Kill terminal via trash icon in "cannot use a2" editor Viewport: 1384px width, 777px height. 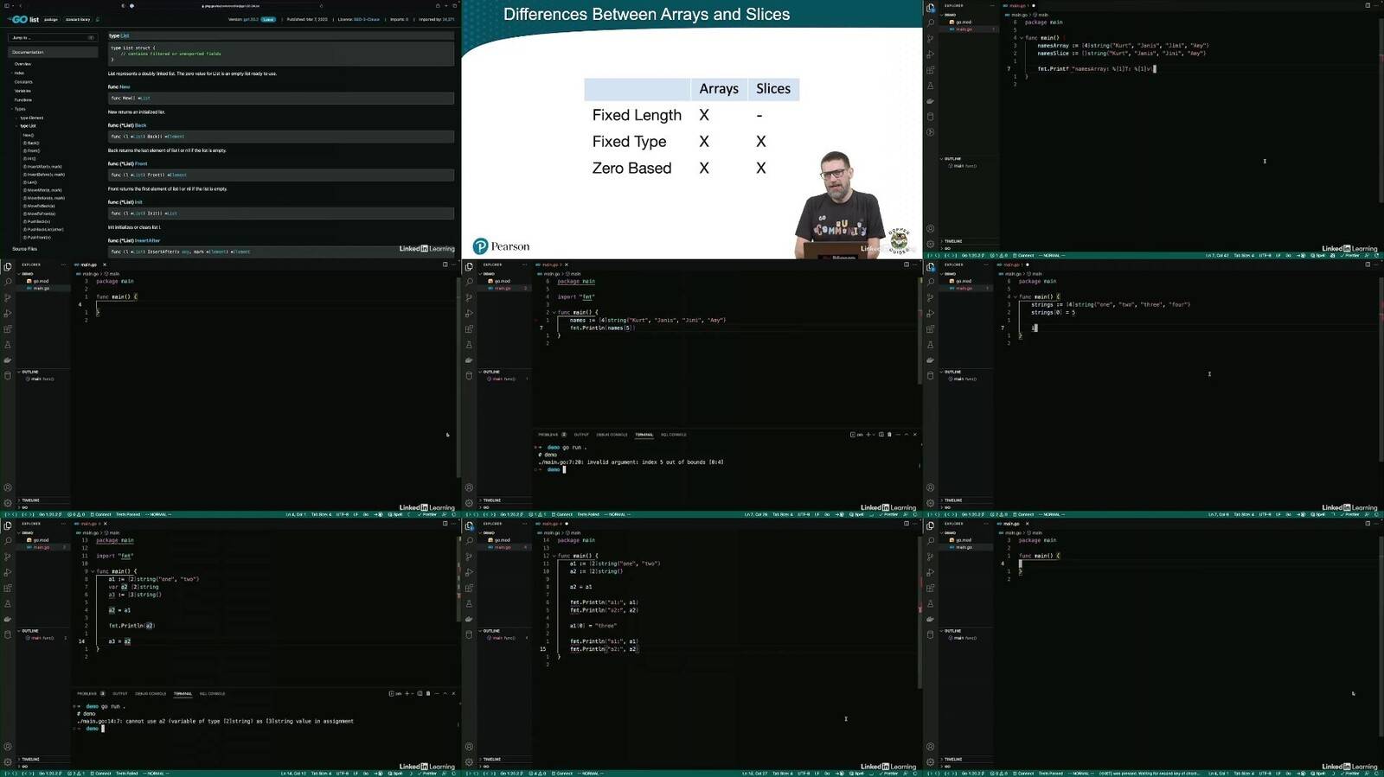pos(428,693)
